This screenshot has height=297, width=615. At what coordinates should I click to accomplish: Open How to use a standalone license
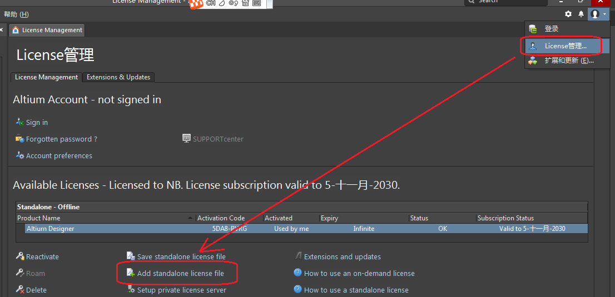[x=356, y=290]
